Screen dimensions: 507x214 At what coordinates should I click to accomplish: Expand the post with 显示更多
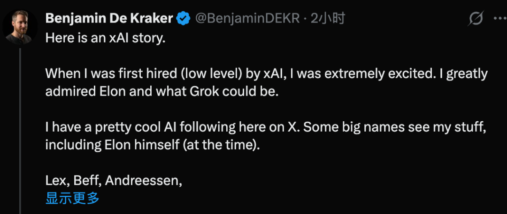72,198
